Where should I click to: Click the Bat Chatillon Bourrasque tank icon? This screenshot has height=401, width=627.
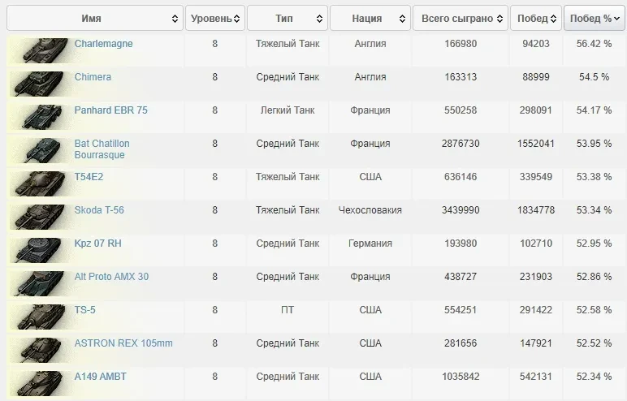pos(38,150)
